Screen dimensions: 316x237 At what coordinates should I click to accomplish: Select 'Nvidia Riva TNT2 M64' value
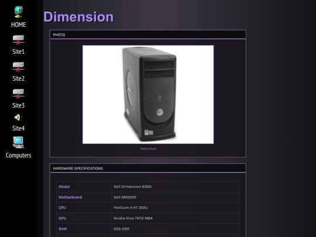pos(133,218)
